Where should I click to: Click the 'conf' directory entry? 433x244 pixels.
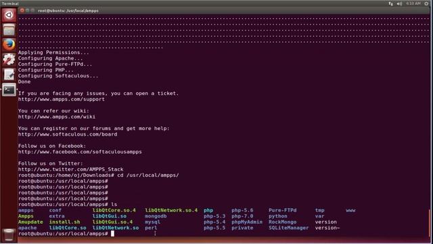[55, 210]
